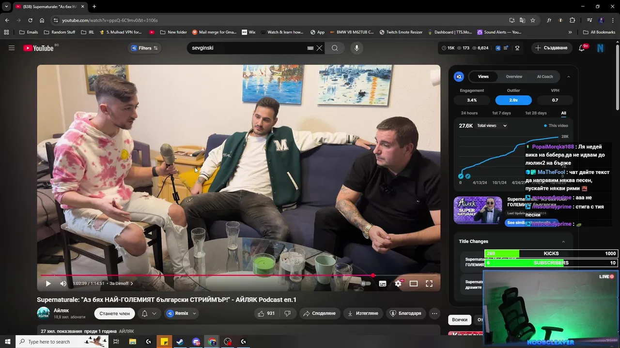Open the Windows Start menu
620x348 pixels.
click(7, 342)
